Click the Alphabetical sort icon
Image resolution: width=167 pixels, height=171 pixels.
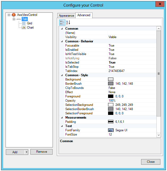click(68, 22)
